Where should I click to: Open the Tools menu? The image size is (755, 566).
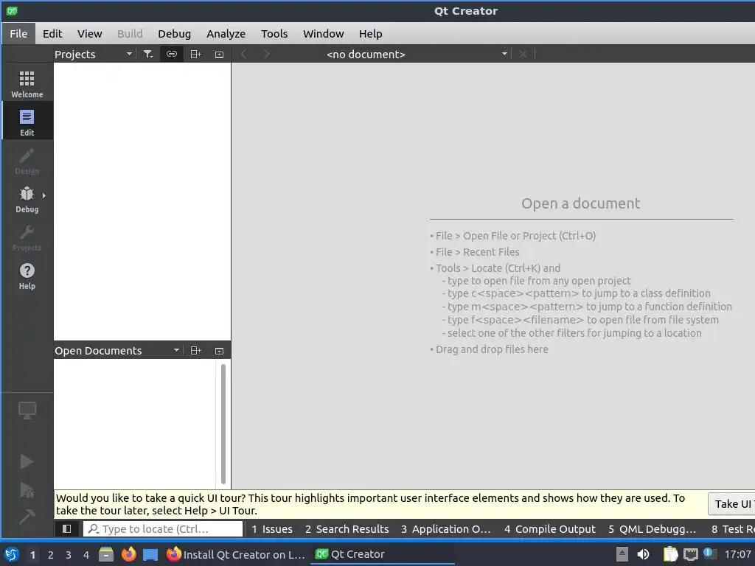(274, 34)
